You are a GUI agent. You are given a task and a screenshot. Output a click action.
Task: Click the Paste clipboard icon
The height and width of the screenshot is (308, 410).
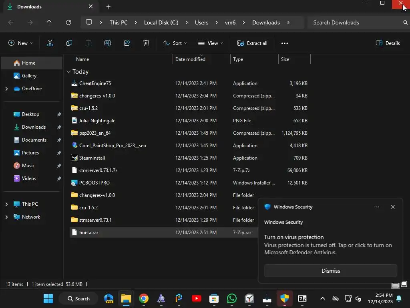coord(88,43)
